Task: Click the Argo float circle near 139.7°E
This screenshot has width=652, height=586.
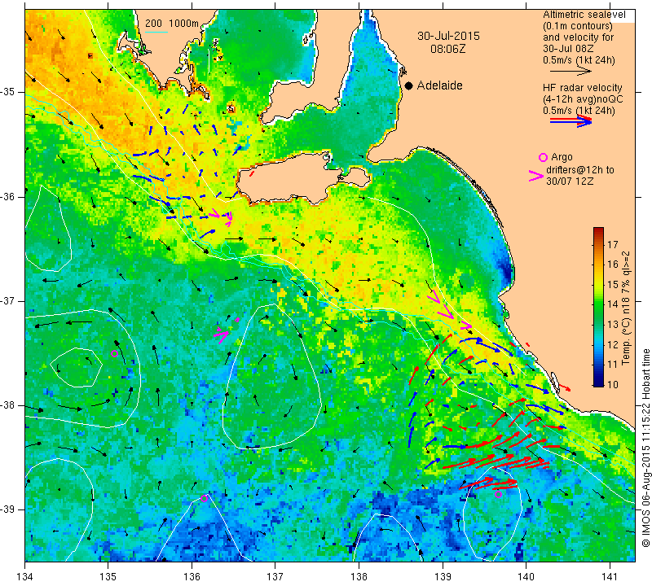Action: click(498, 494)
